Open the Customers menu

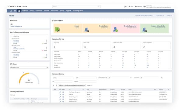[39, 11]
